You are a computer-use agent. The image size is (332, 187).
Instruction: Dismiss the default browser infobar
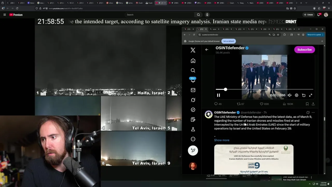(x=322, y=41)
